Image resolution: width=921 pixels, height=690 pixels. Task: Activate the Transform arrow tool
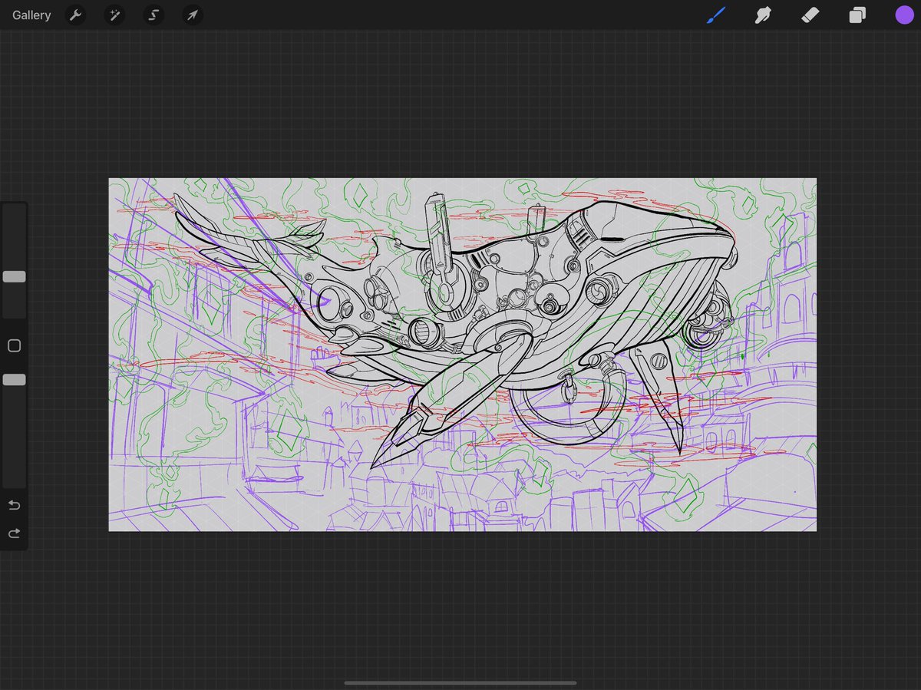click(193, 15)
